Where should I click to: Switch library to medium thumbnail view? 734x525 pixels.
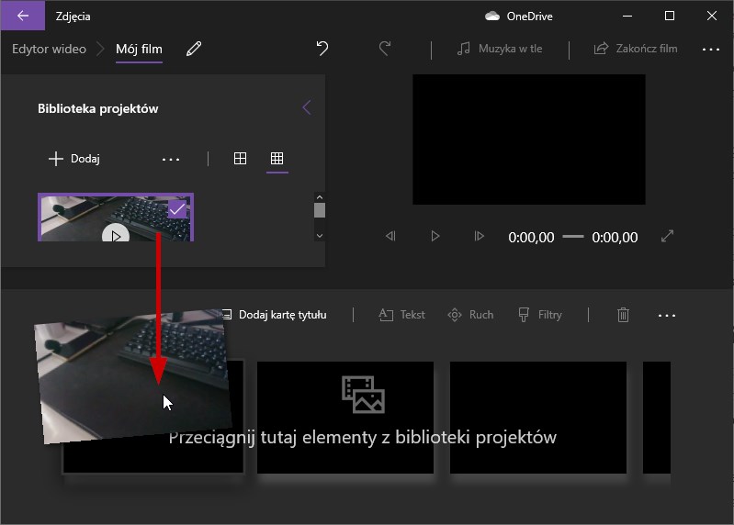pos(240,159)
